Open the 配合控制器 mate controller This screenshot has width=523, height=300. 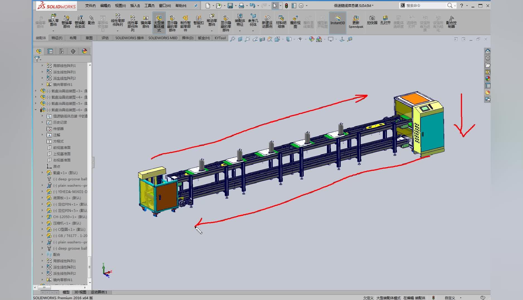point(451,22)
